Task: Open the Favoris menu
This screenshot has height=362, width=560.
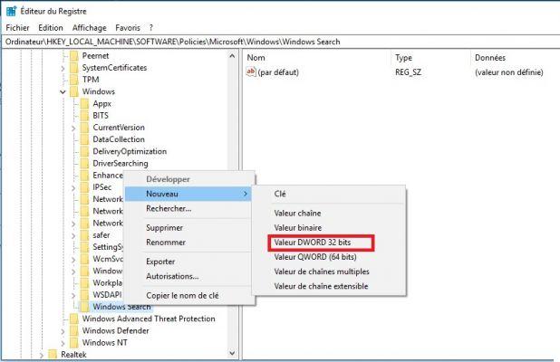Action: coord(128,28)
